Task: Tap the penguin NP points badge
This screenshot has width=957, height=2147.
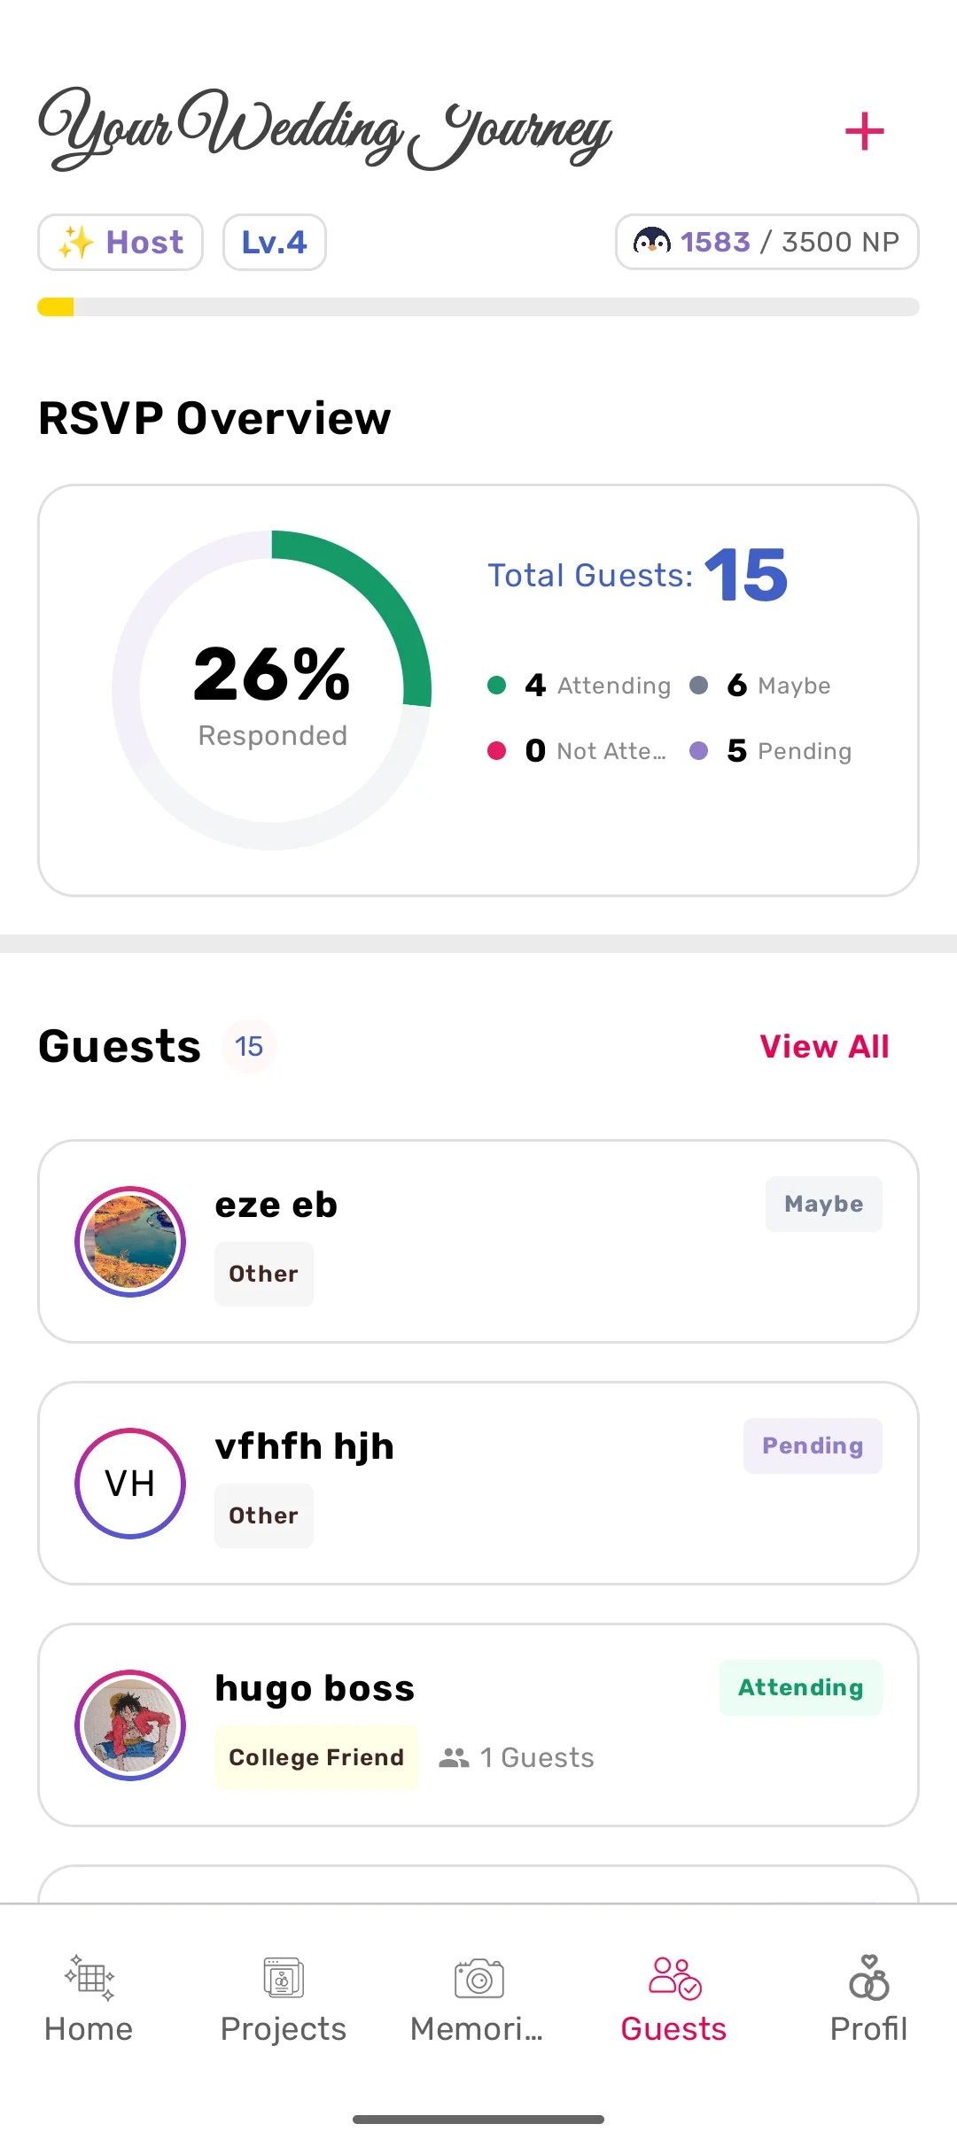Action: click(x=766, y=242)
